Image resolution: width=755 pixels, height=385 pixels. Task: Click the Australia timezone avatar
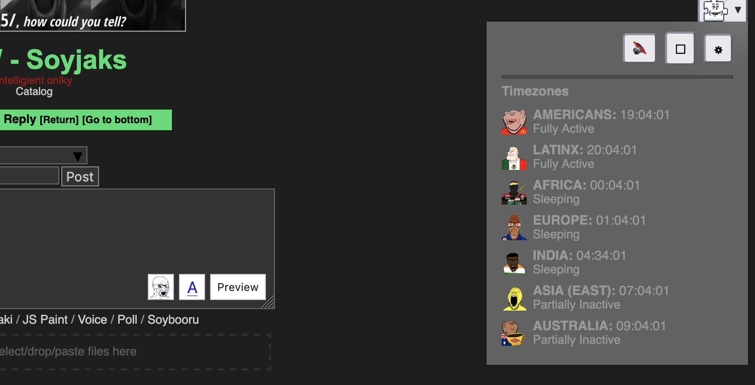click(x=514, y=333)
